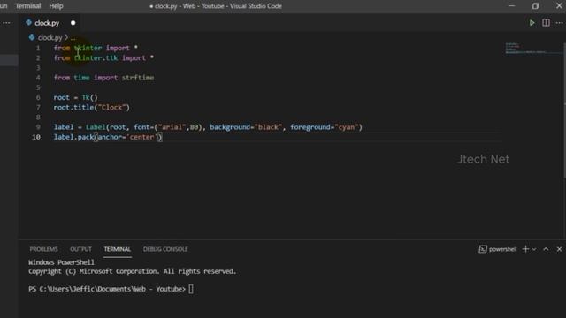The image size is (566, 318).
Task: Click the "black" string in the background argument
Action: point(268,127)
